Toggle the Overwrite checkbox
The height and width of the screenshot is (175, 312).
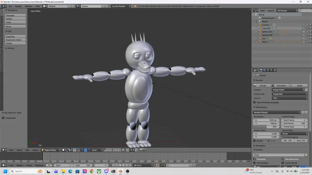[x=255, y=159]
